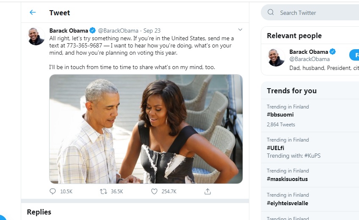Image resolution: width=359 pixels, height=220 pixels.
Task: Reply to Barack Obama's tweet
Action: coord(53,192)
